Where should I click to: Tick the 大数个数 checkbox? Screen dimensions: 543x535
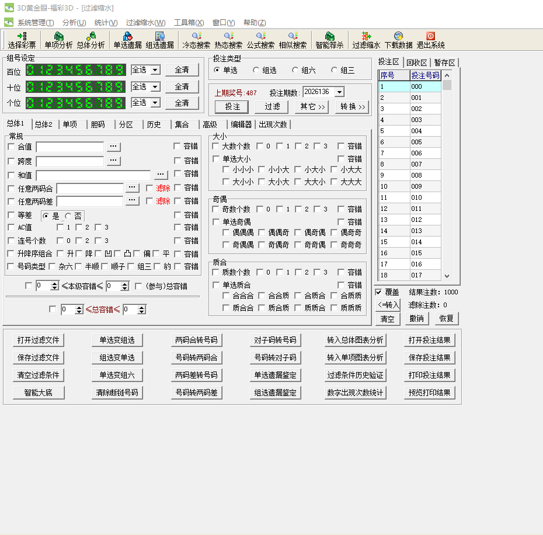coord(216,146)
